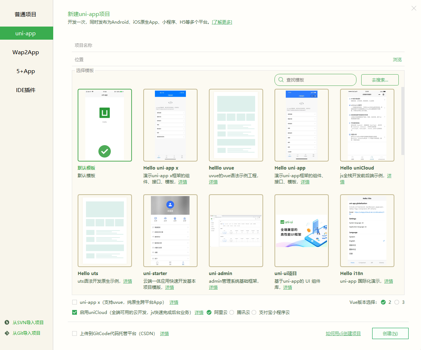421x350 pixels.
Task: Disable the 启用uniCloud checkbox
Action: coord(74,312)
